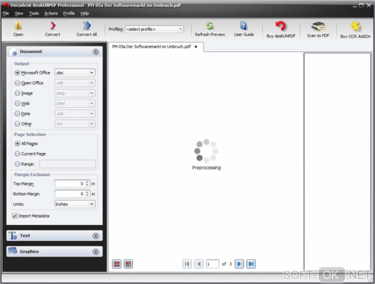375x284 pixels.
Task: Click the Preprocessing status text
Action: point(206,168)
